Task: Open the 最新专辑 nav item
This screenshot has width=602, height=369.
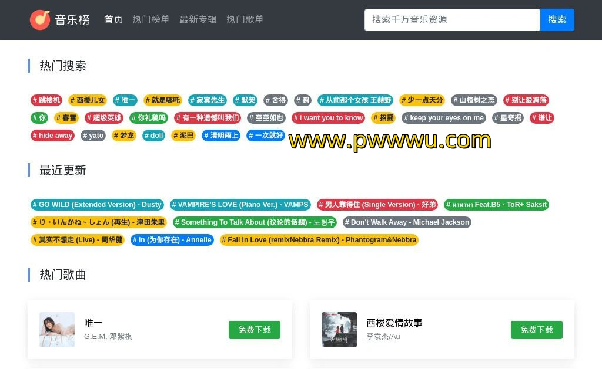Action: coord(198,19)
